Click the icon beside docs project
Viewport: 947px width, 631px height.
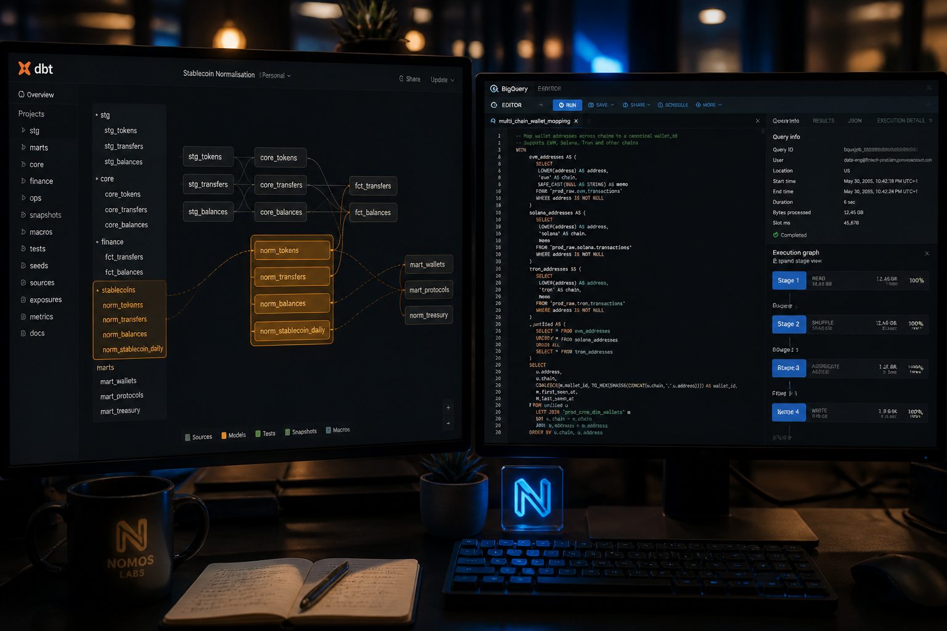[x=23, y=333]
